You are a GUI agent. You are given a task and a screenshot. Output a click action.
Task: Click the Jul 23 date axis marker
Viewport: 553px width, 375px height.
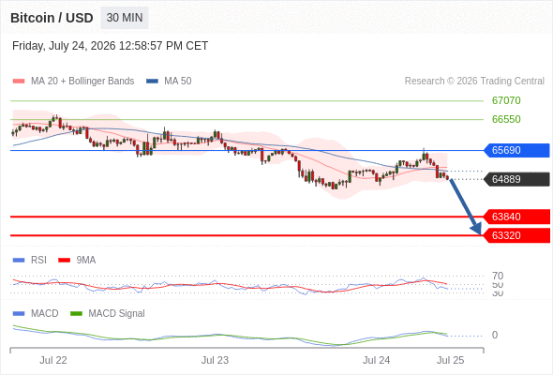[x=215, y=360]
